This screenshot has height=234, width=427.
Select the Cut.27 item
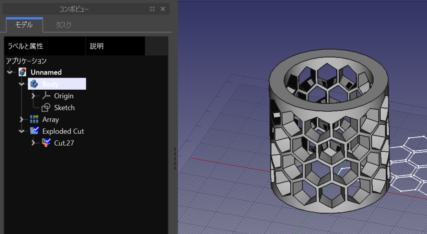pos(64,143)
